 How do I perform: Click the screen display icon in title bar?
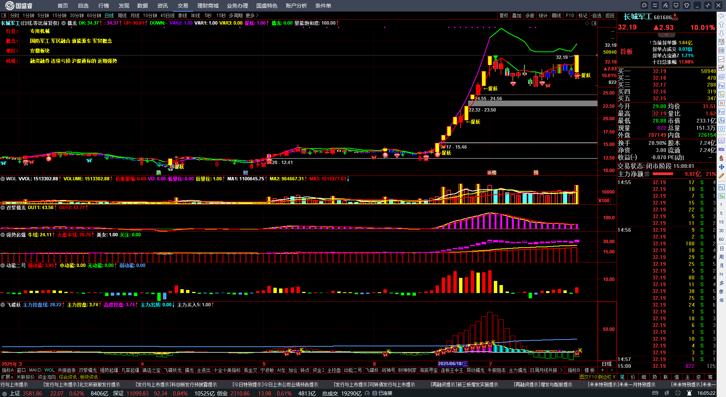(x=676, y=5)
